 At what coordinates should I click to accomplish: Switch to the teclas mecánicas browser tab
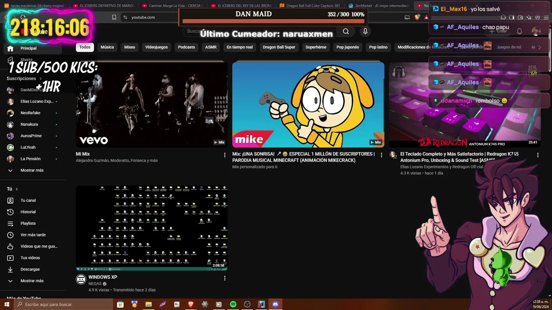coord(35,6)
